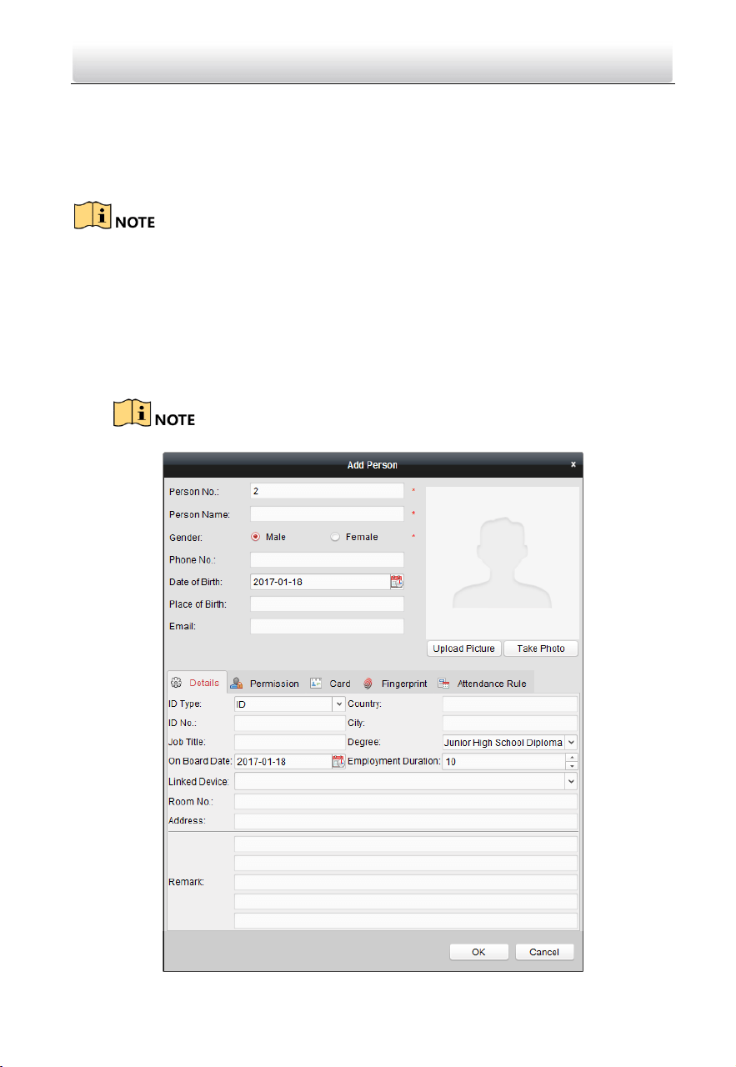Click the first Remark line
736x1067 pixels.
click(406, 844)
